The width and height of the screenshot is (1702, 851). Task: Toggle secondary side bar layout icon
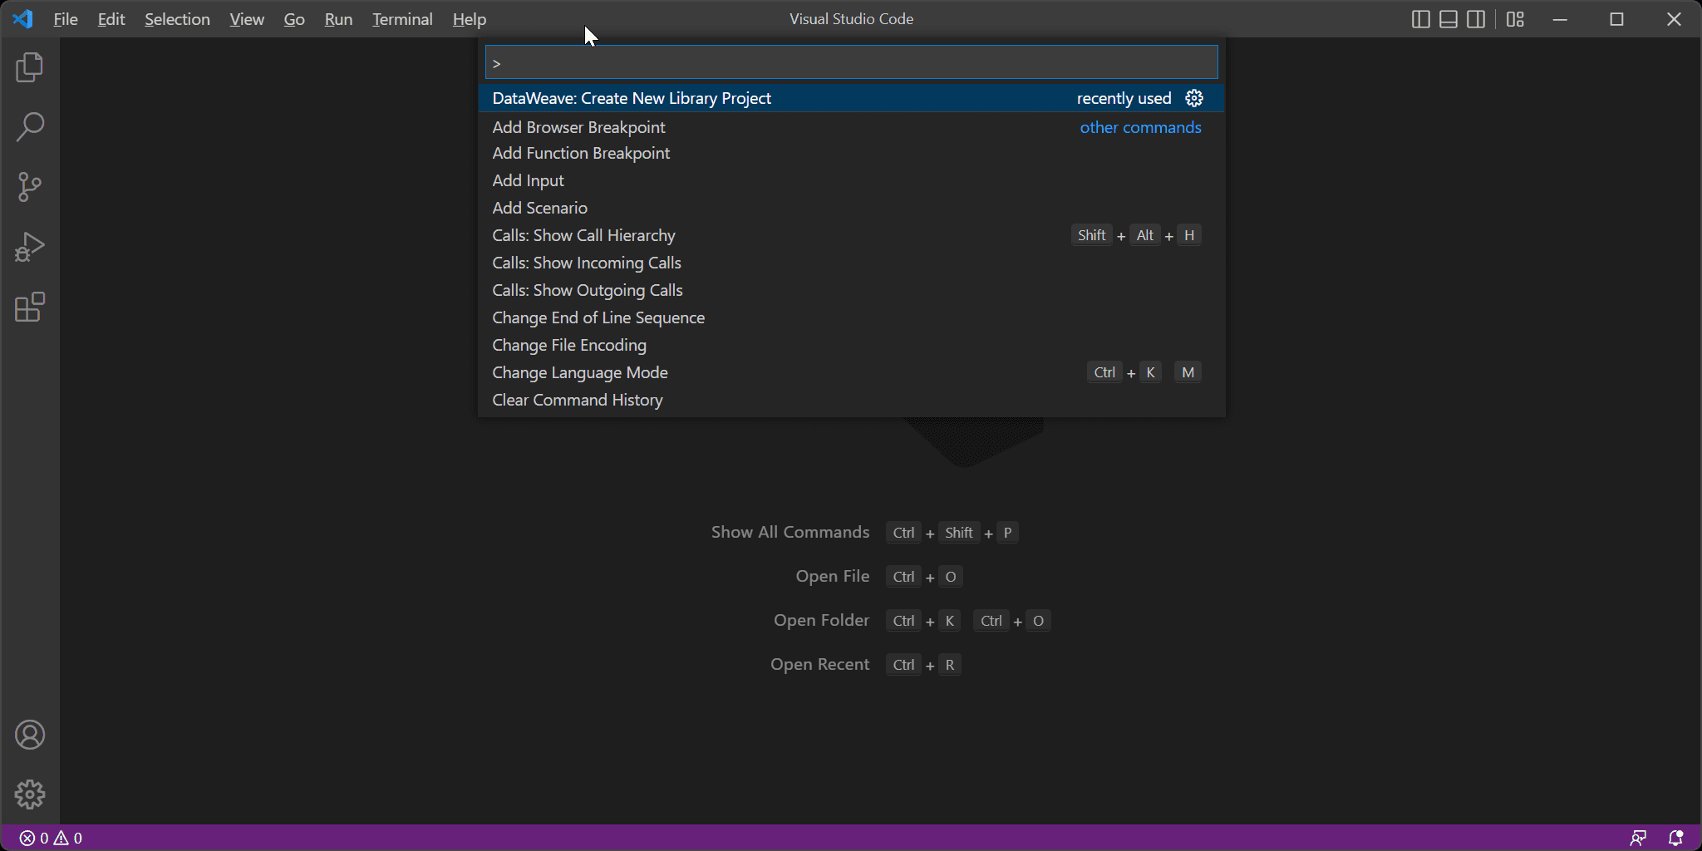coord(1476,19)
